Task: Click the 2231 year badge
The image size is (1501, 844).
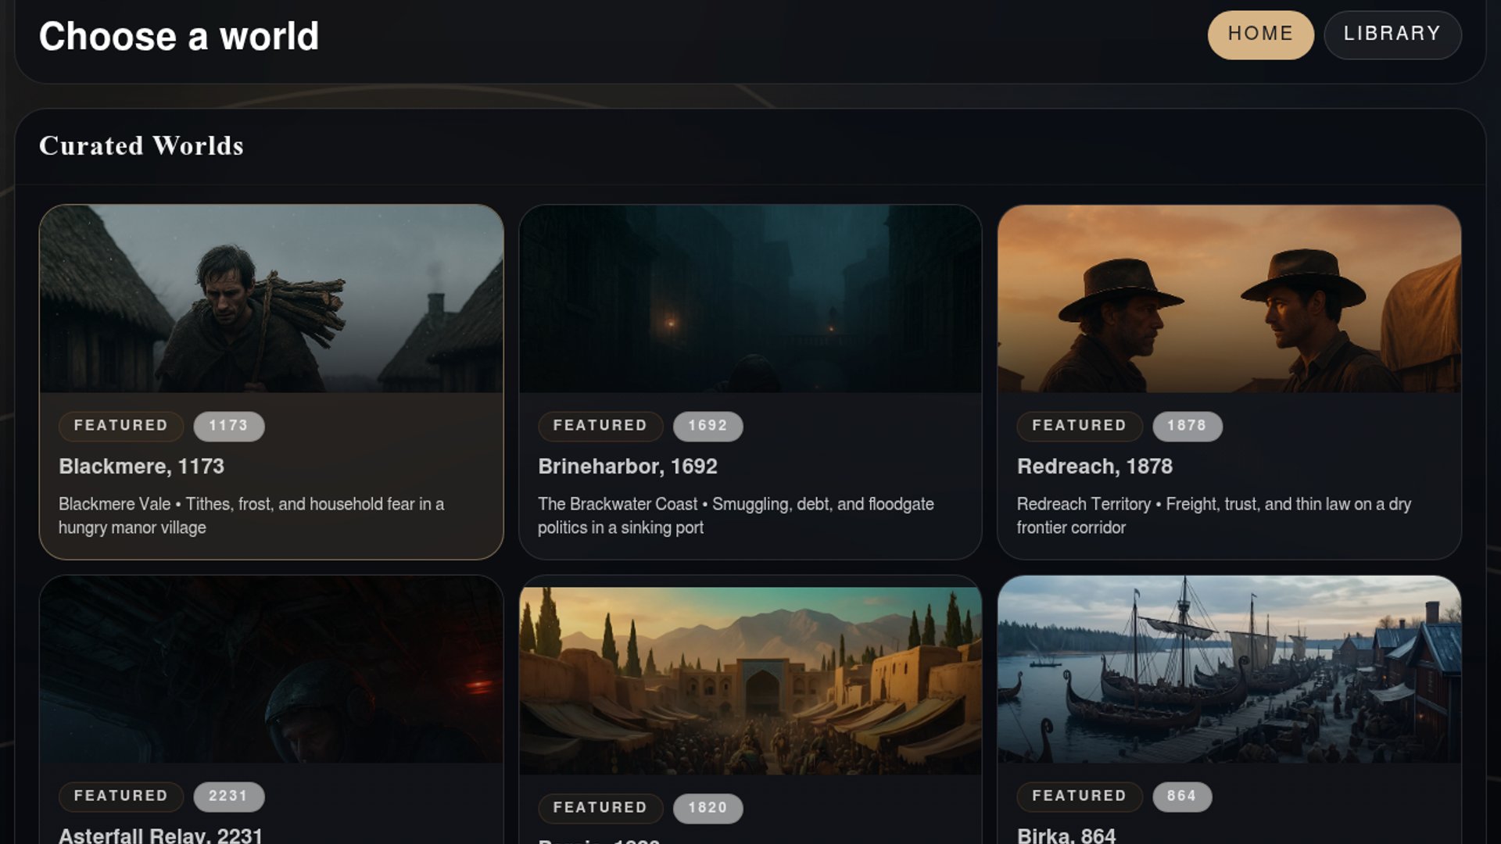Action: point(228,796)
